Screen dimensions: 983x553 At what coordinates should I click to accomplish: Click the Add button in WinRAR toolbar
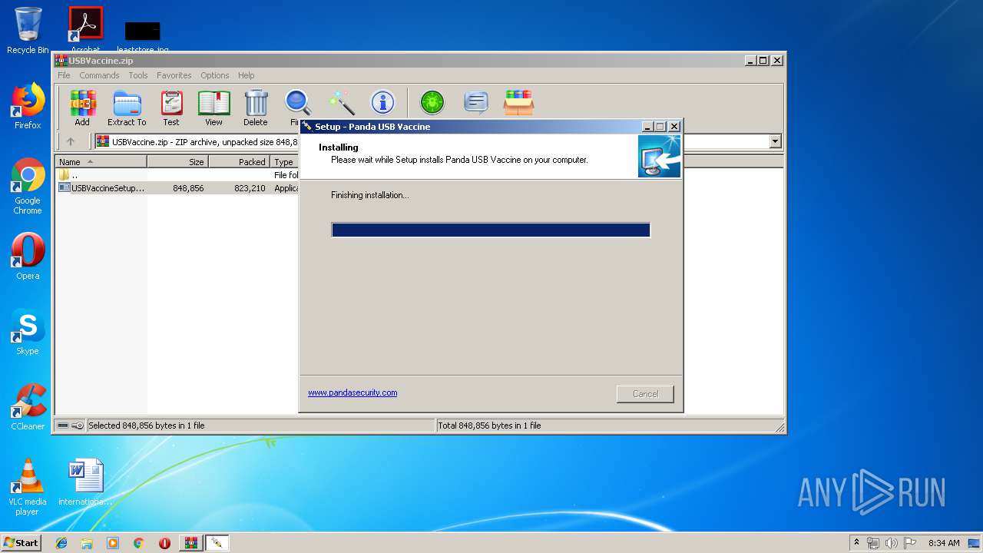click(82, 108)
